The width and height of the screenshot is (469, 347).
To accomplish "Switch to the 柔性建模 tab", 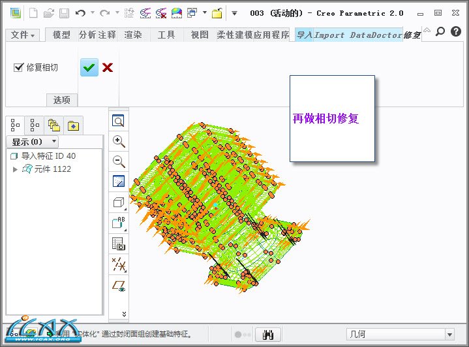I will tap(235, 35).
